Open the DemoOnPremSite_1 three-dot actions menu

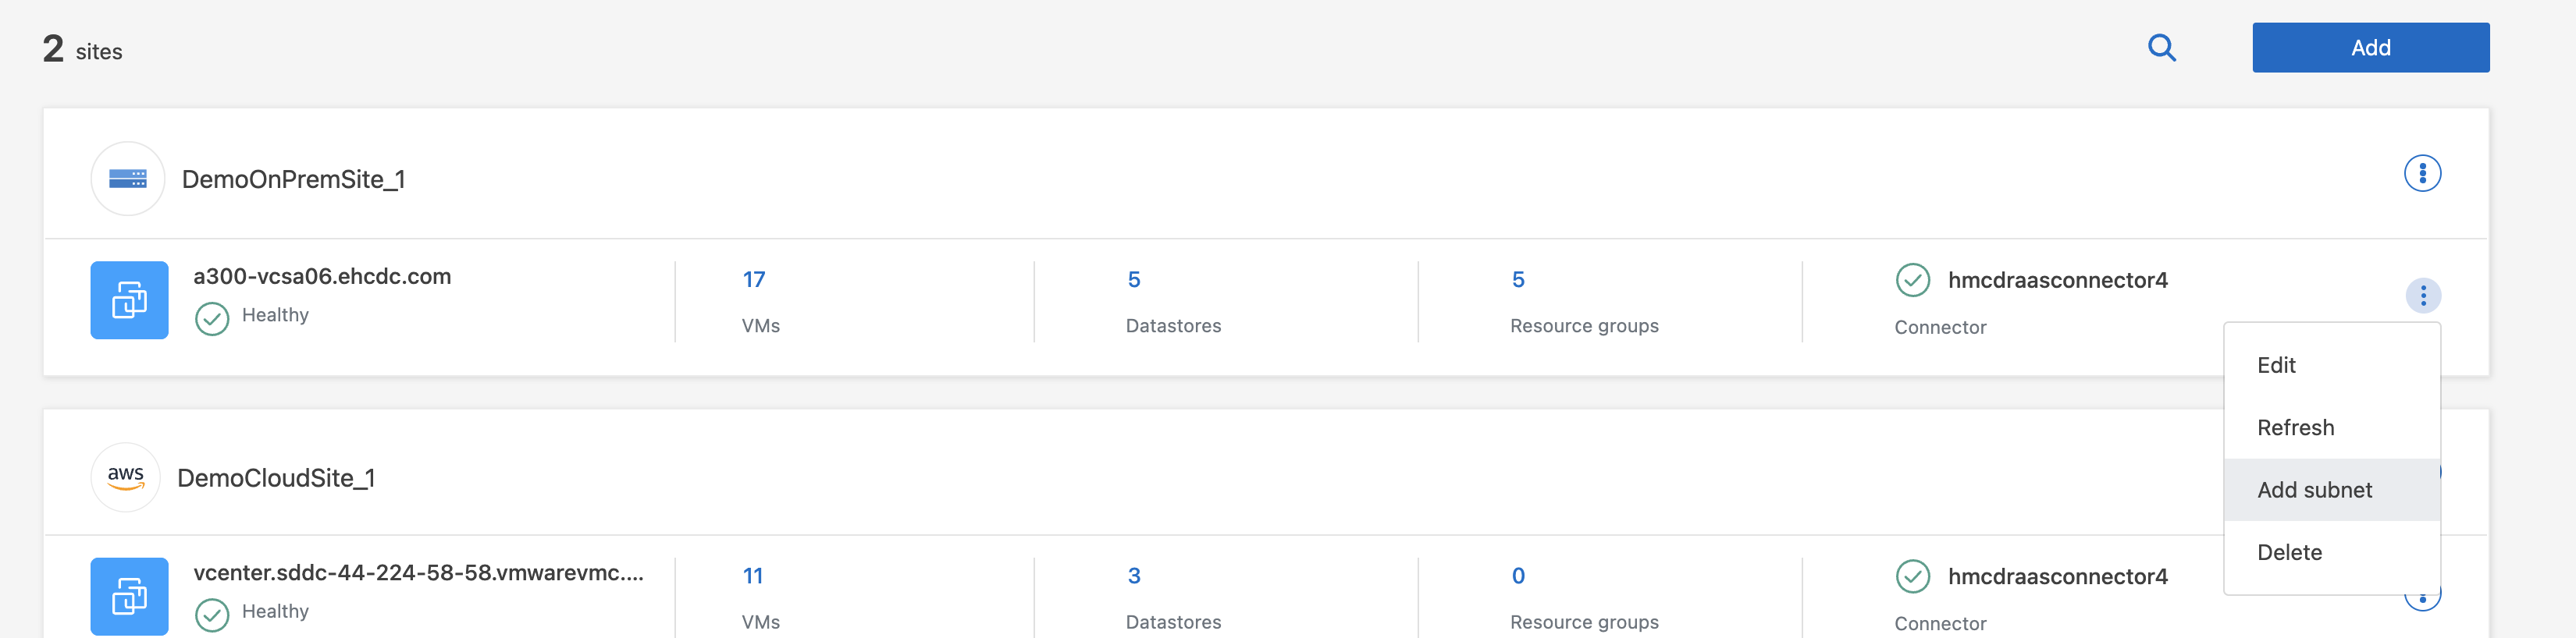click(2421, 174)
